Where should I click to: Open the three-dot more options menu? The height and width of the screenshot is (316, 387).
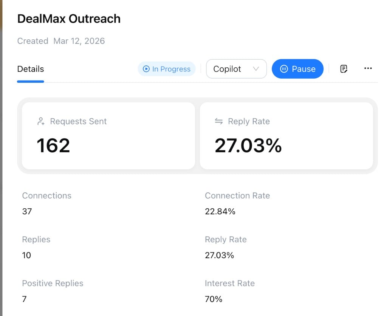tap(368, 68)
